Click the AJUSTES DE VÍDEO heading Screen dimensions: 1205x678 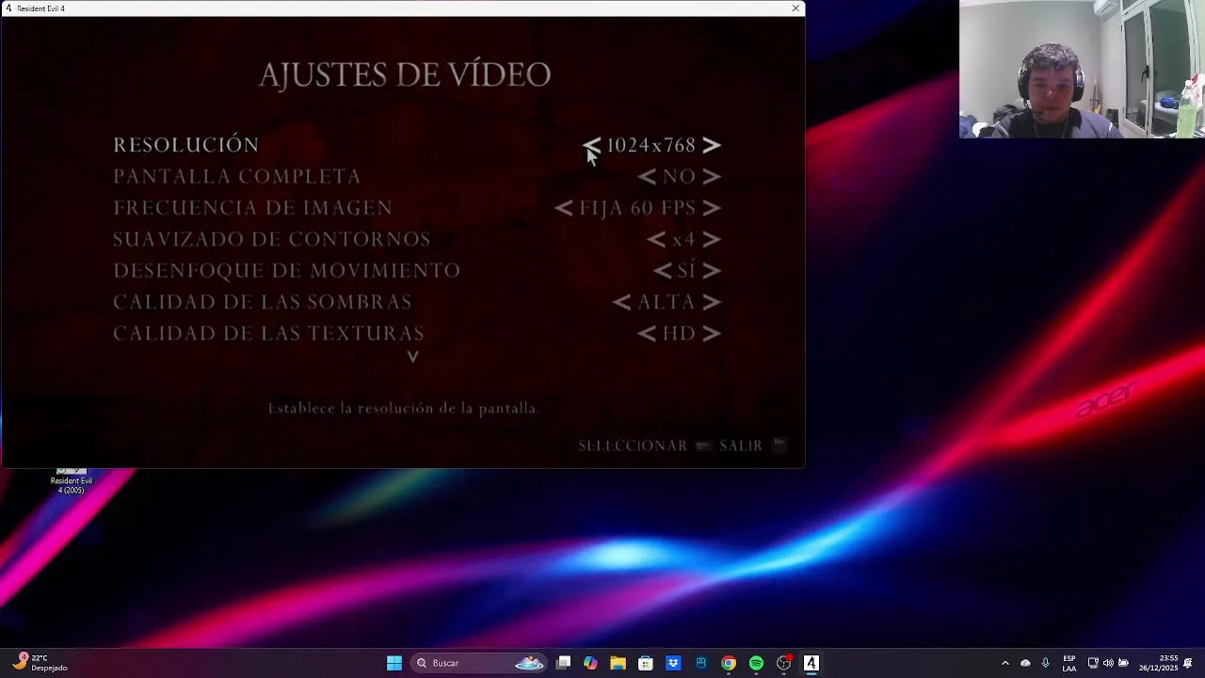click(405, 74)
